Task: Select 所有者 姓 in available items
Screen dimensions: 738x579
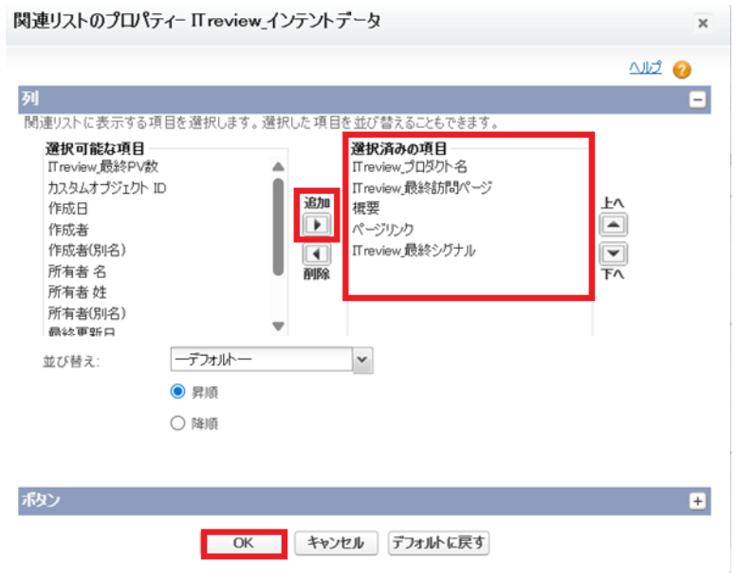Action: 77,292
